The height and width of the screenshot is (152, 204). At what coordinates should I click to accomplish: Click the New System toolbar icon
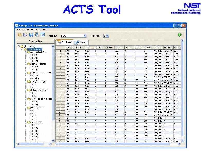tap(20, 34)
